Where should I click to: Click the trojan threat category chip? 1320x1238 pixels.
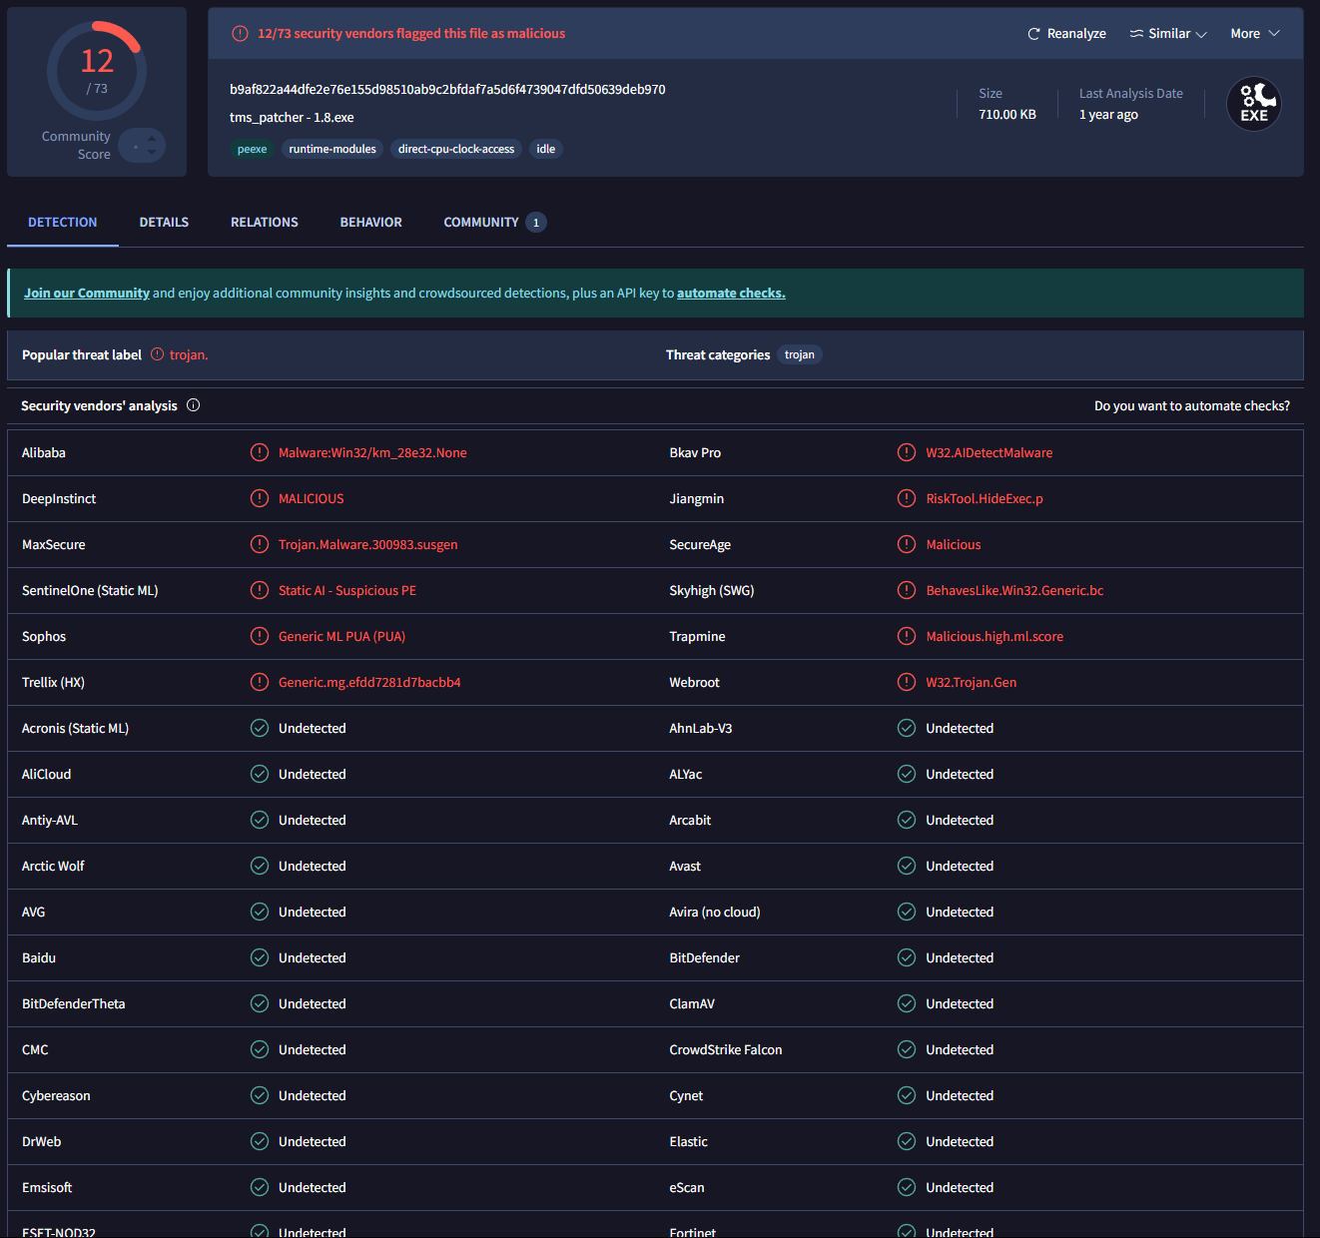coord(800,355)
